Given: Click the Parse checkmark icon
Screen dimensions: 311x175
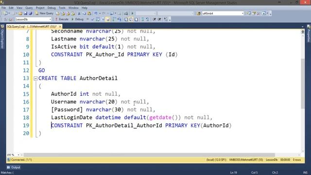Looking at the screenshot, I should [92, 19].
